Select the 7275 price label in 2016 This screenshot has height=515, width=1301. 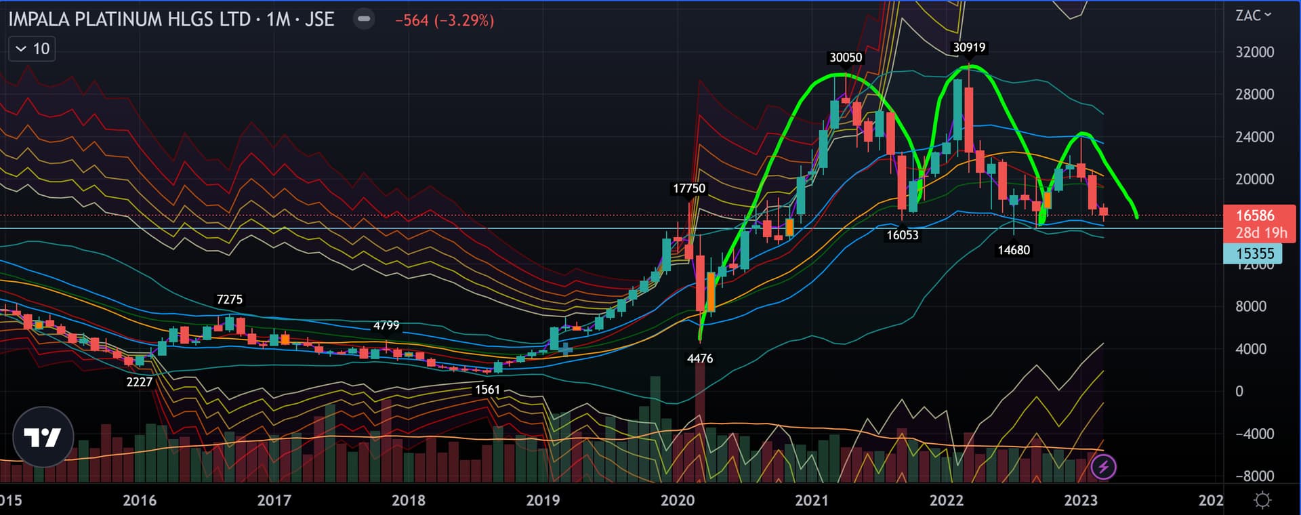pyautogui.click(x=229, y=300)
